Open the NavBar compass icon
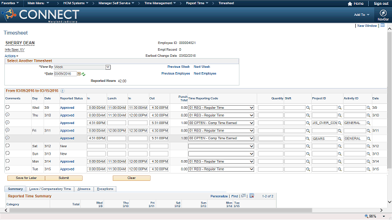Image resolution: width=392 pixels, height=220 pixels. coord(383,13)
